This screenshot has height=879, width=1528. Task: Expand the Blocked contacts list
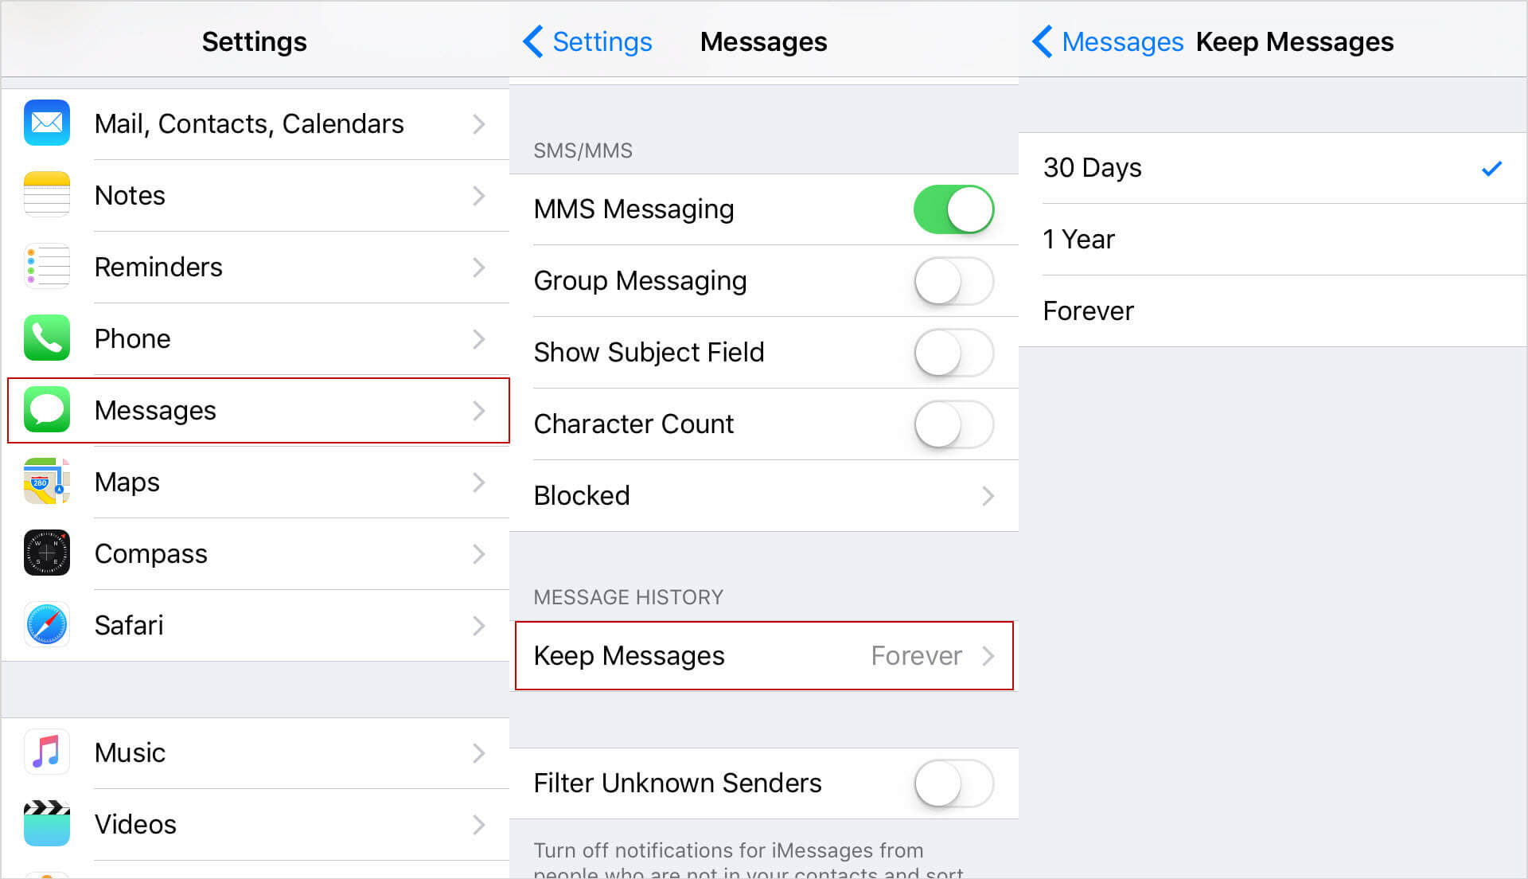(x=764, y=493)
